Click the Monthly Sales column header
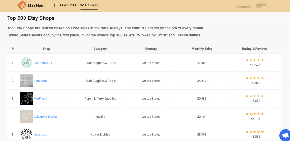Screen dimensions: 290x141 click(202, 49)
